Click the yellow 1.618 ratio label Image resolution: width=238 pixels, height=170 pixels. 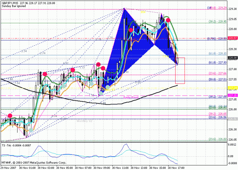tap(165, 56)
